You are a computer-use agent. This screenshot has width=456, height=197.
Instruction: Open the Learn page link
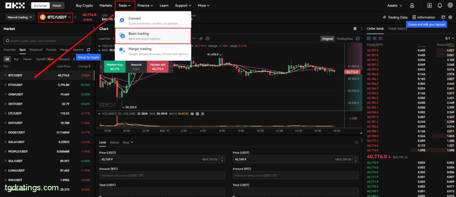pos(164,5)
